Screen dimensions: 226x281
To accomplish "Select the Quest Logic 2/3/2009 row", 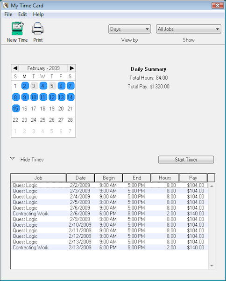I will 109,191.
